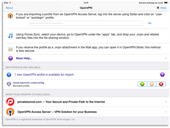Open the About page
The height and width of the screenshot is (128, 170).
pos(9,8)
